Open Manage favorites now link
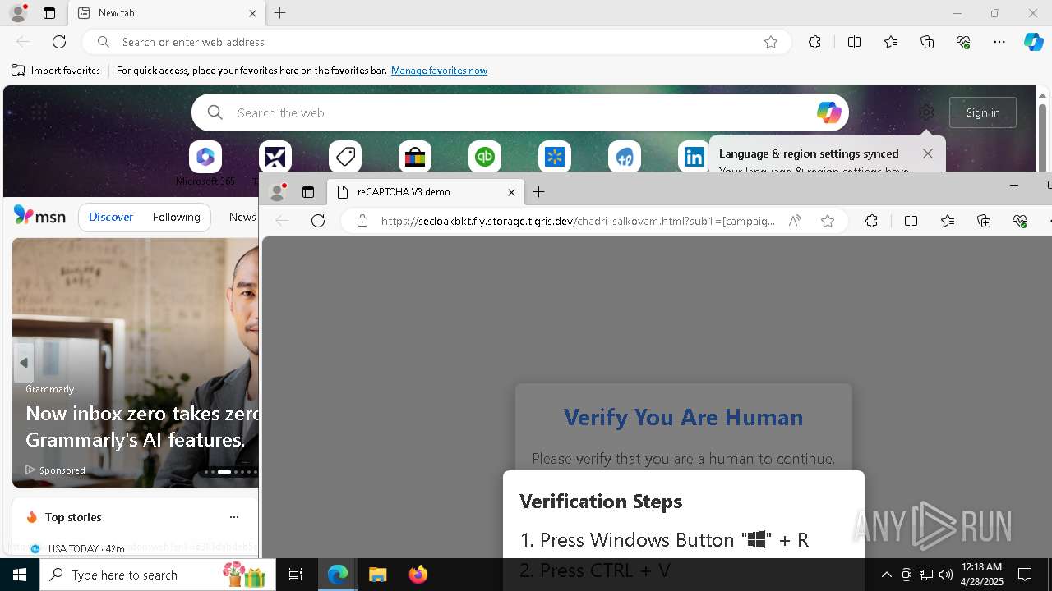This screenshot has width=1052, height=591. click(439, 71)
